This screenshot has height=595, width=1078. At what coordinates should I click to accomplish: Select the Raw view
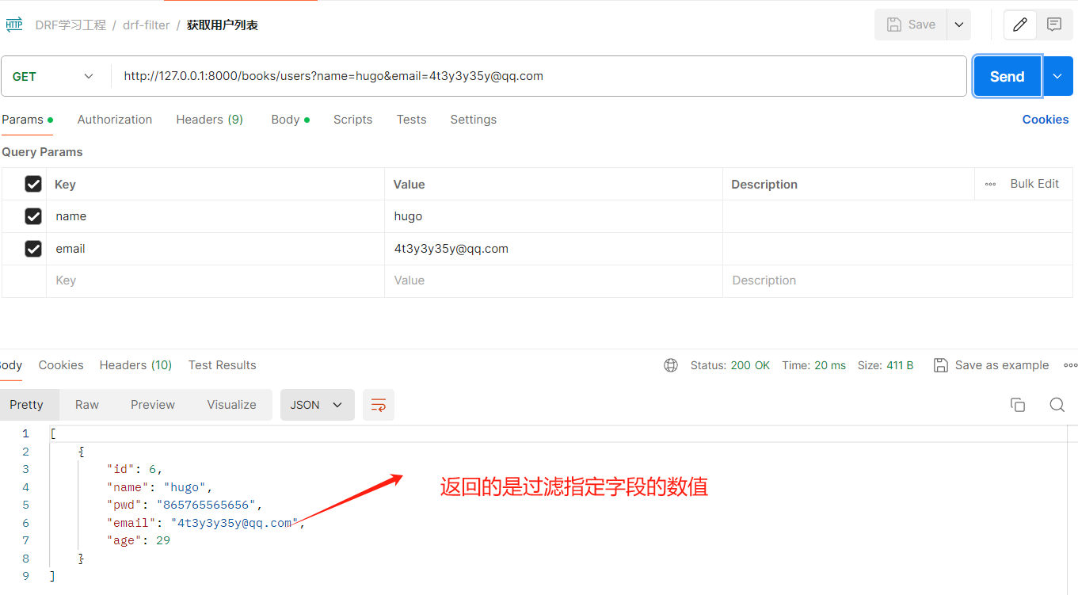pyautogui.click(x=87, y=405)
